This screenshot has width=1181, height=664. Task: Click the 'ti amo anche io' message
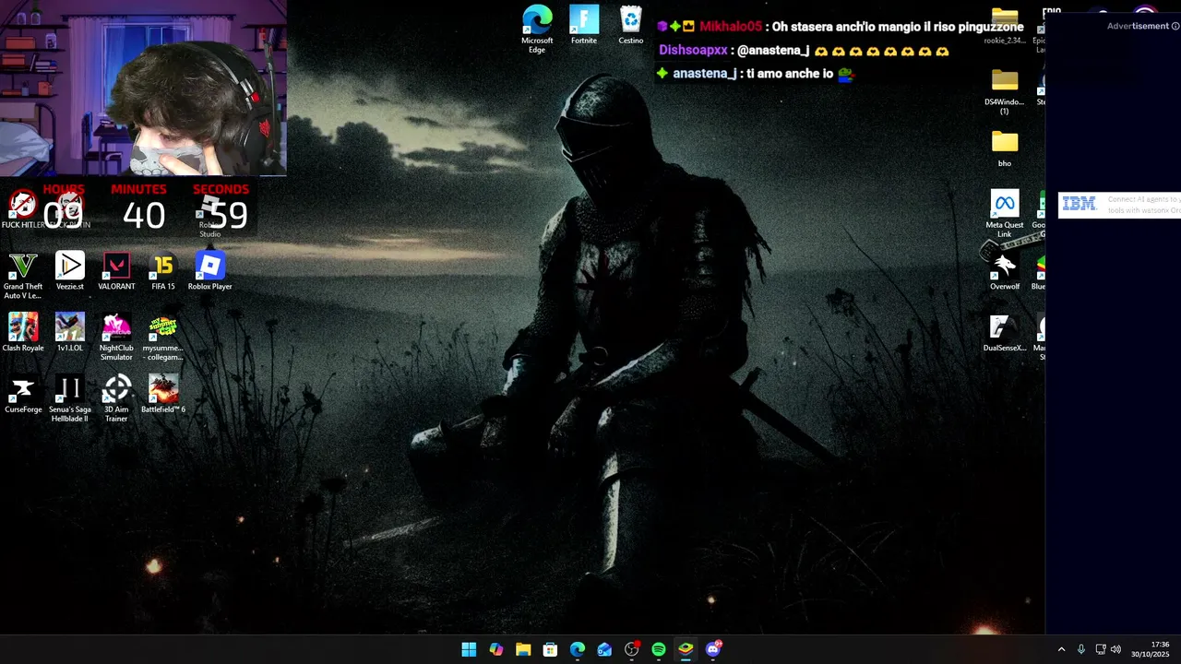(x=755, y=74)
